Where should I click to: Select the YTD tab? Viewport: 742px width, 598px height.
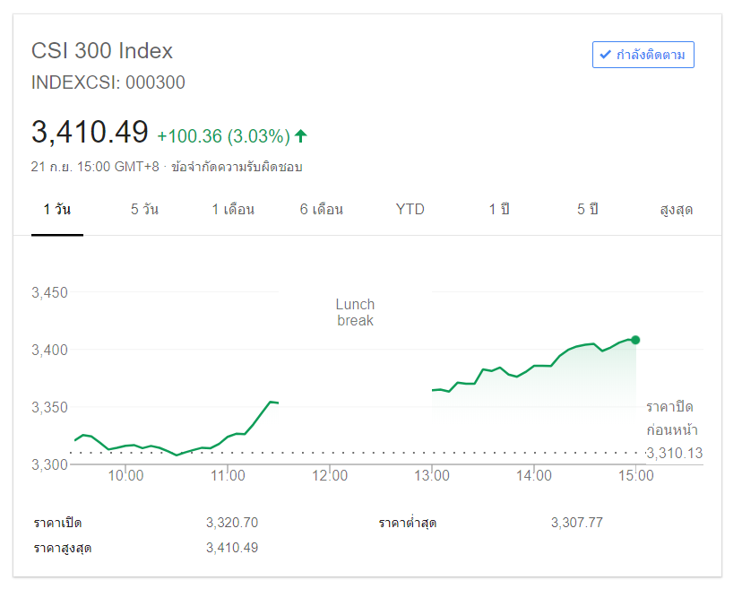click(410, 210)
